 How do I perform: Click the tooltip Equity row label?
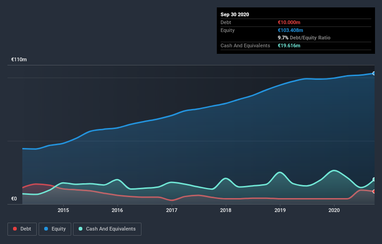[x=228, y=30]
